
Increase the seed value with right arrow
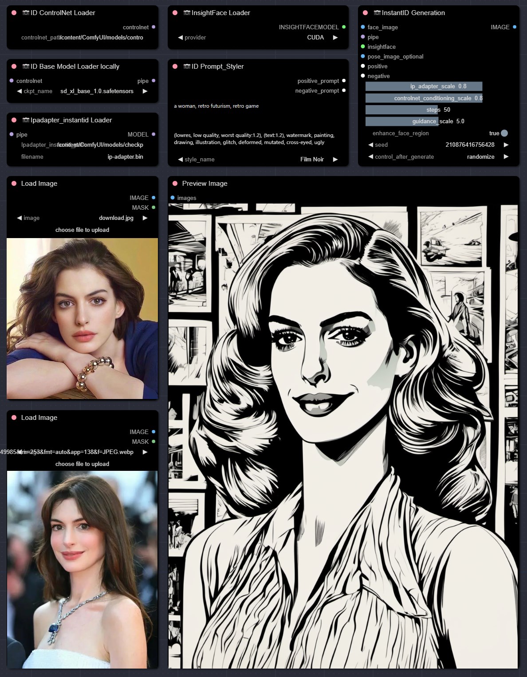pyautogui.click(x=506, y=145)
